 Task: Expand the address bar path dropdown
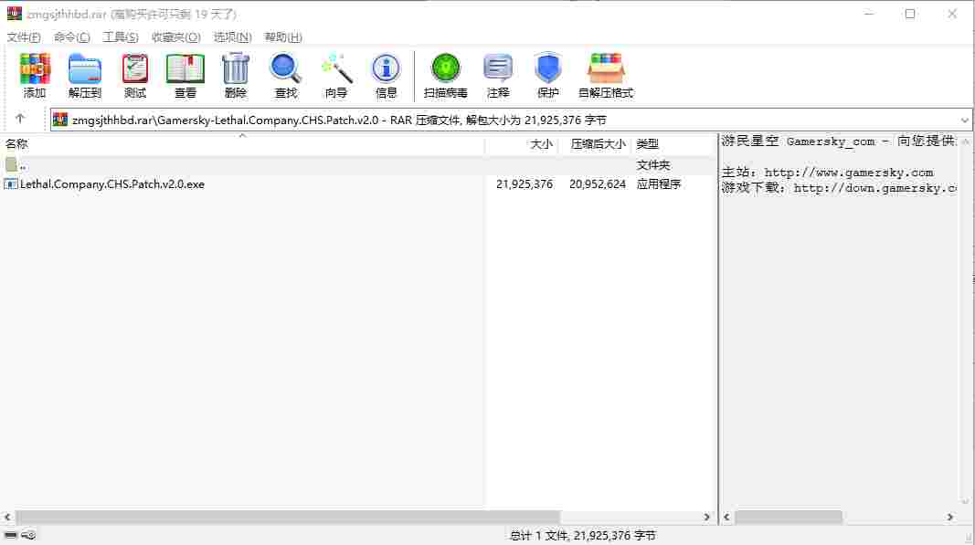point(964,120)
